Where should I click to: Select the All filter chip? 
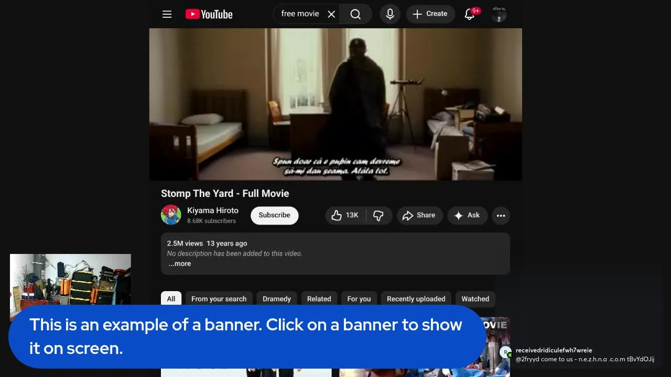coord(171,299)
